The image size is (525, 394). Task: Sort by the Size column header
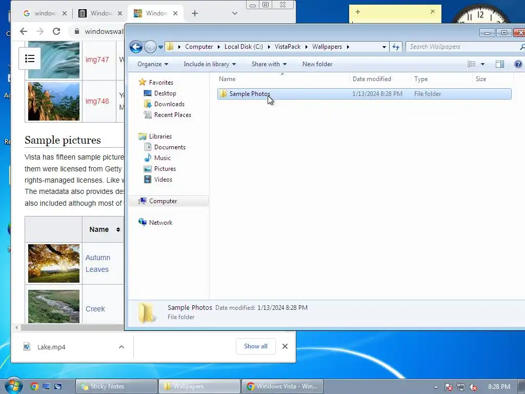coord(493,79)
